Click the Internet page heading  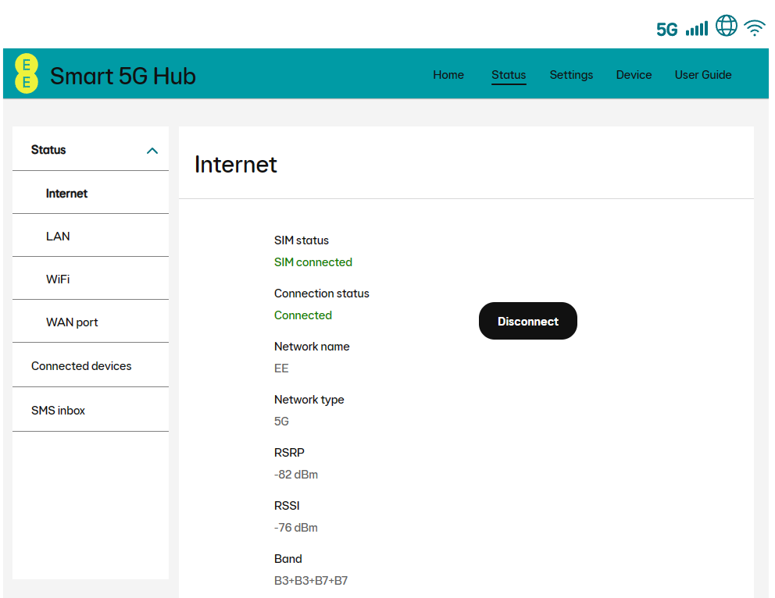tap(236, 165)
